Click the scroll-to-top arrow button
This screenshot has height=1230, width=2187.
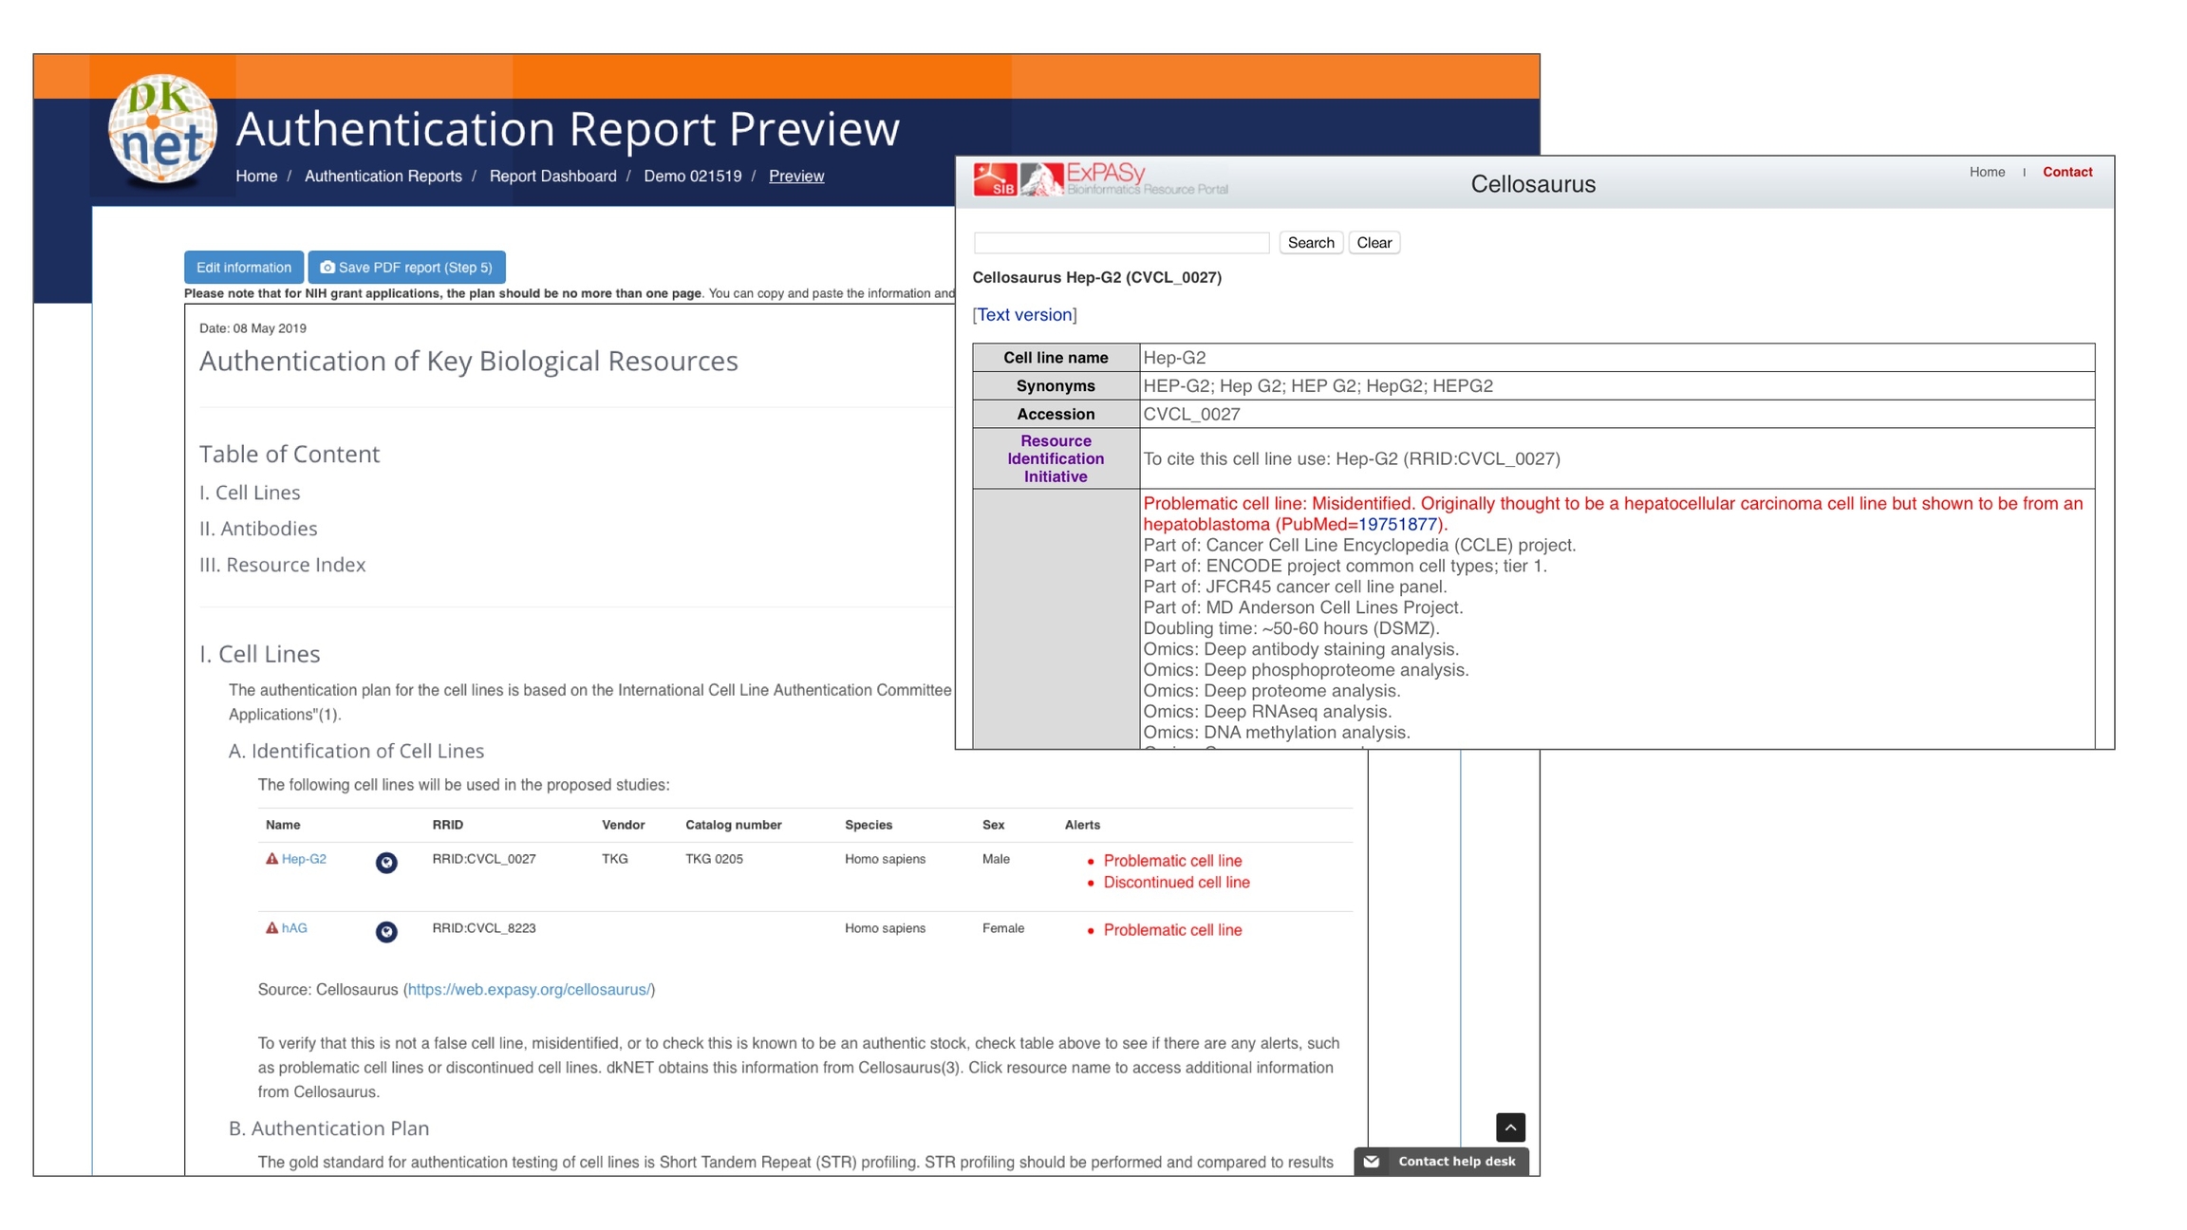pos(1509,1127)
